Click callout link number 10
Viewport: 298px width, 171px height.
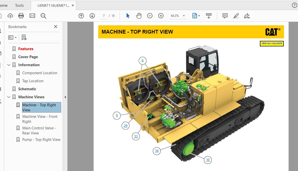[208, 160]
